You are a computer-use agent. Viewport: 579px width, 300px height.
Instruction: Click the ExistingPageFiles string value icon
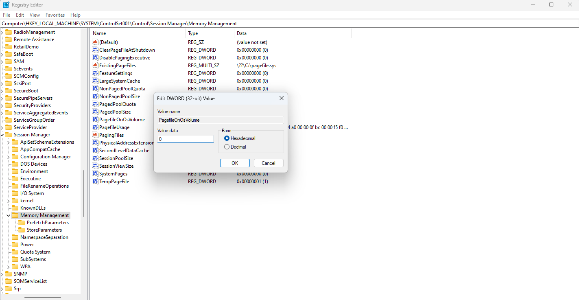coord(95,66)
